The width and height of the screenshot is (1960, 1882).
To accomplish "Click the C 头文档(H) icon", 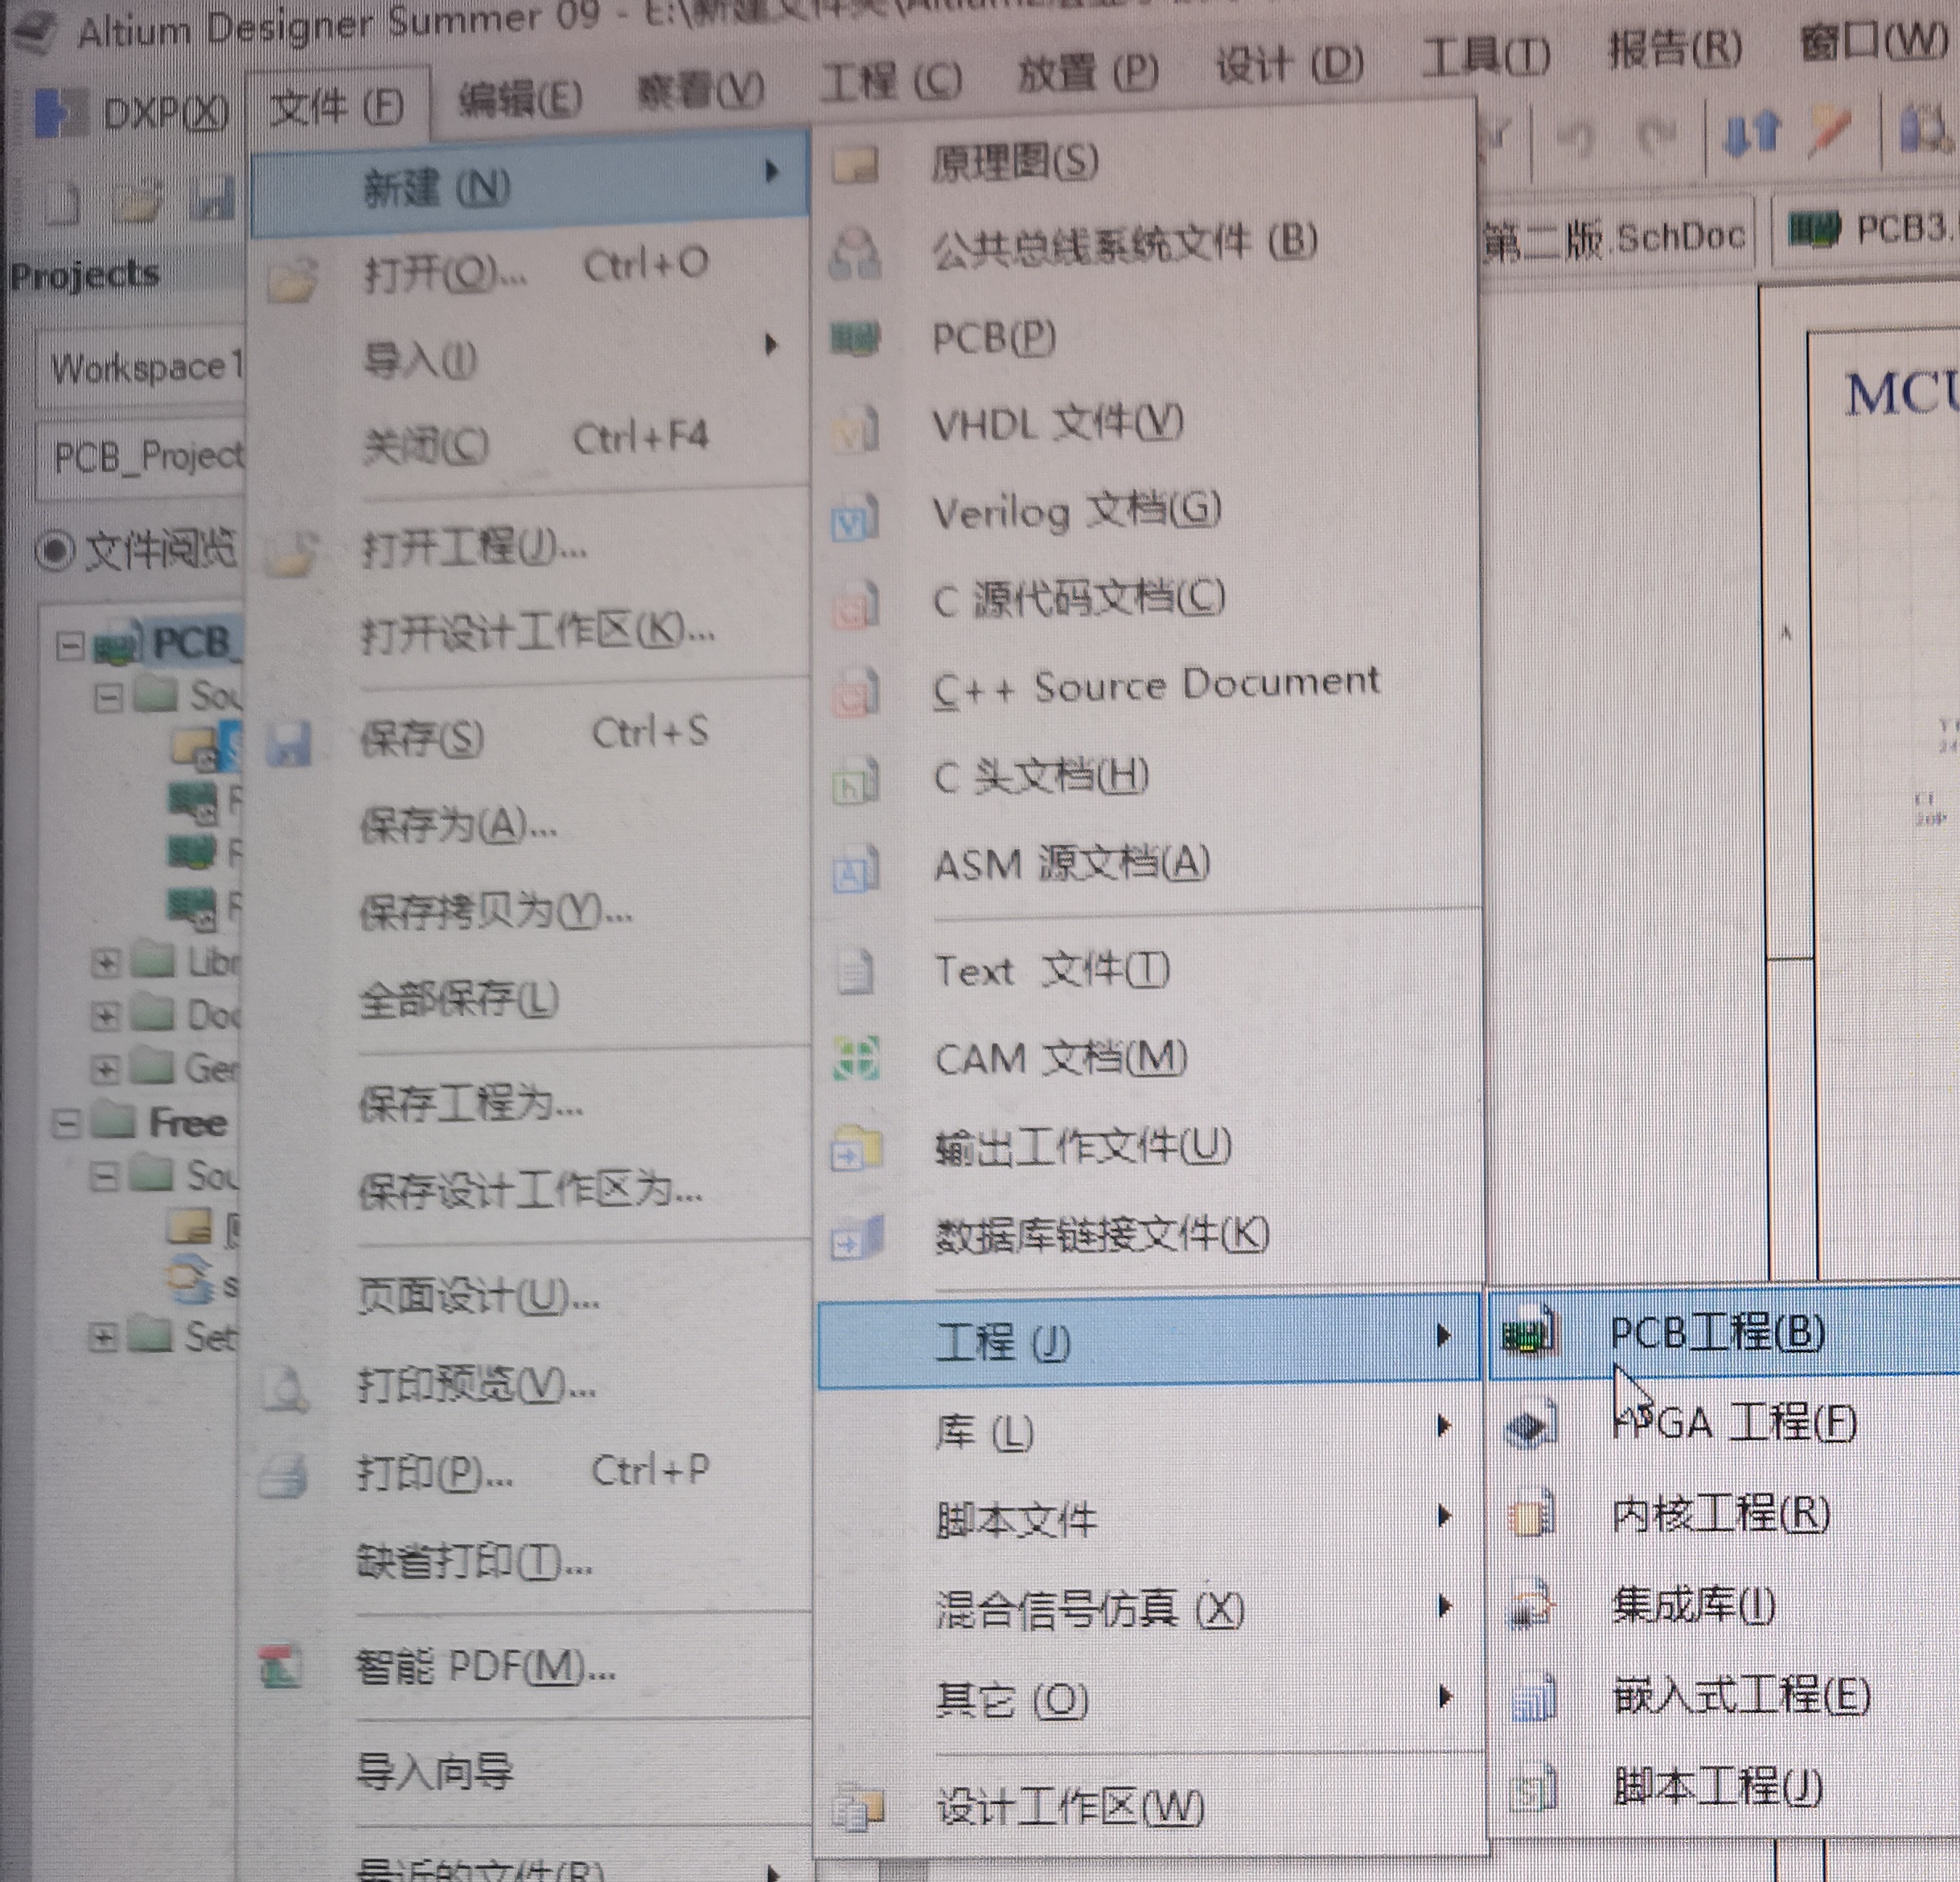I will tap(856, 781).
